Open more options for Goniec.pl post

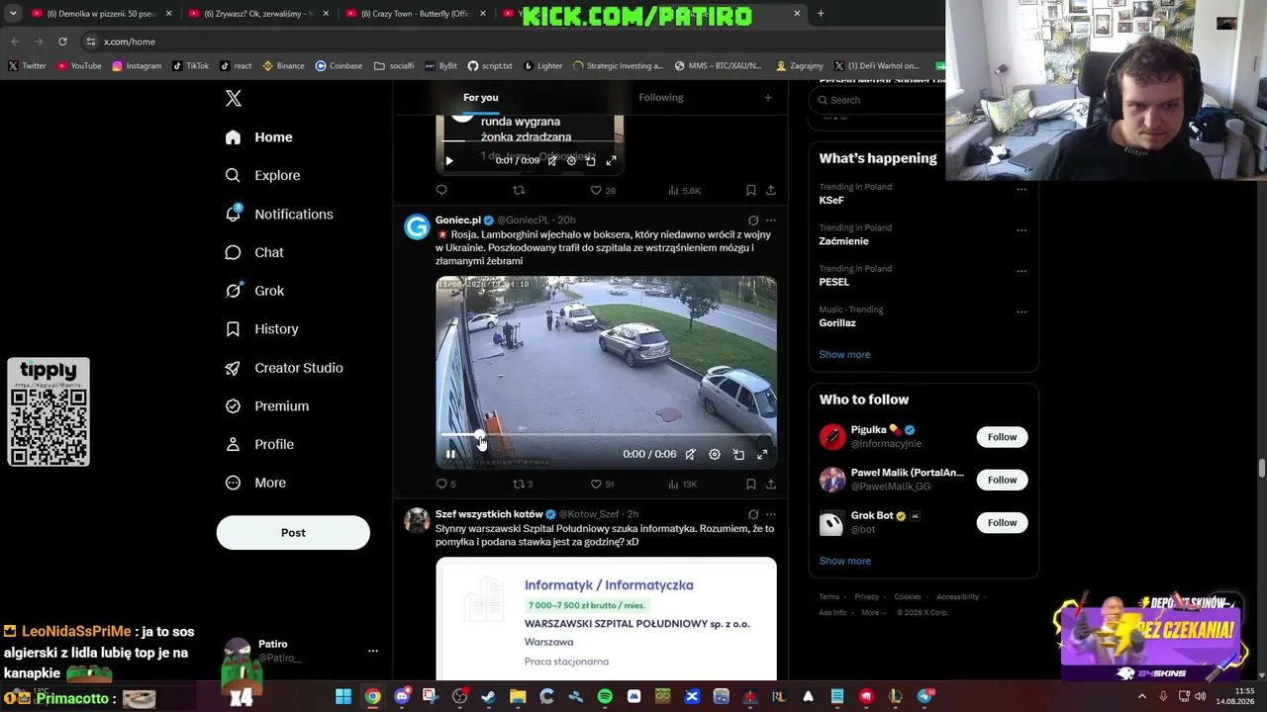pos(771,221)
